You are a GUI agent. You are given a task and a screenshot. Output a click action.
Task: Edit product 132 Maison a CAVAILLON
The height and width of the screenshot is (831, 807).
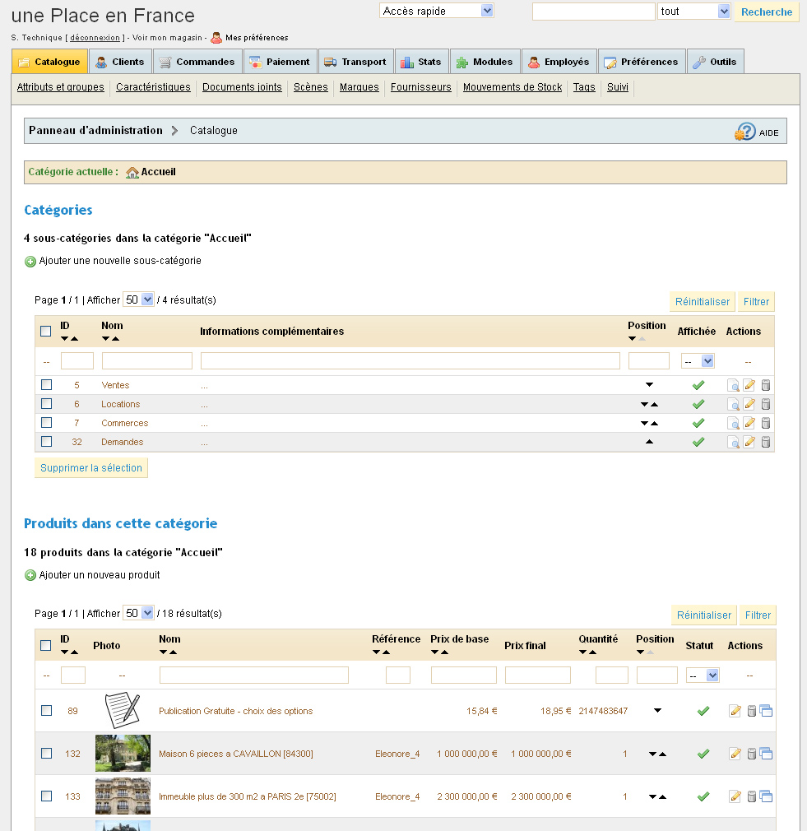click(735, 753)
